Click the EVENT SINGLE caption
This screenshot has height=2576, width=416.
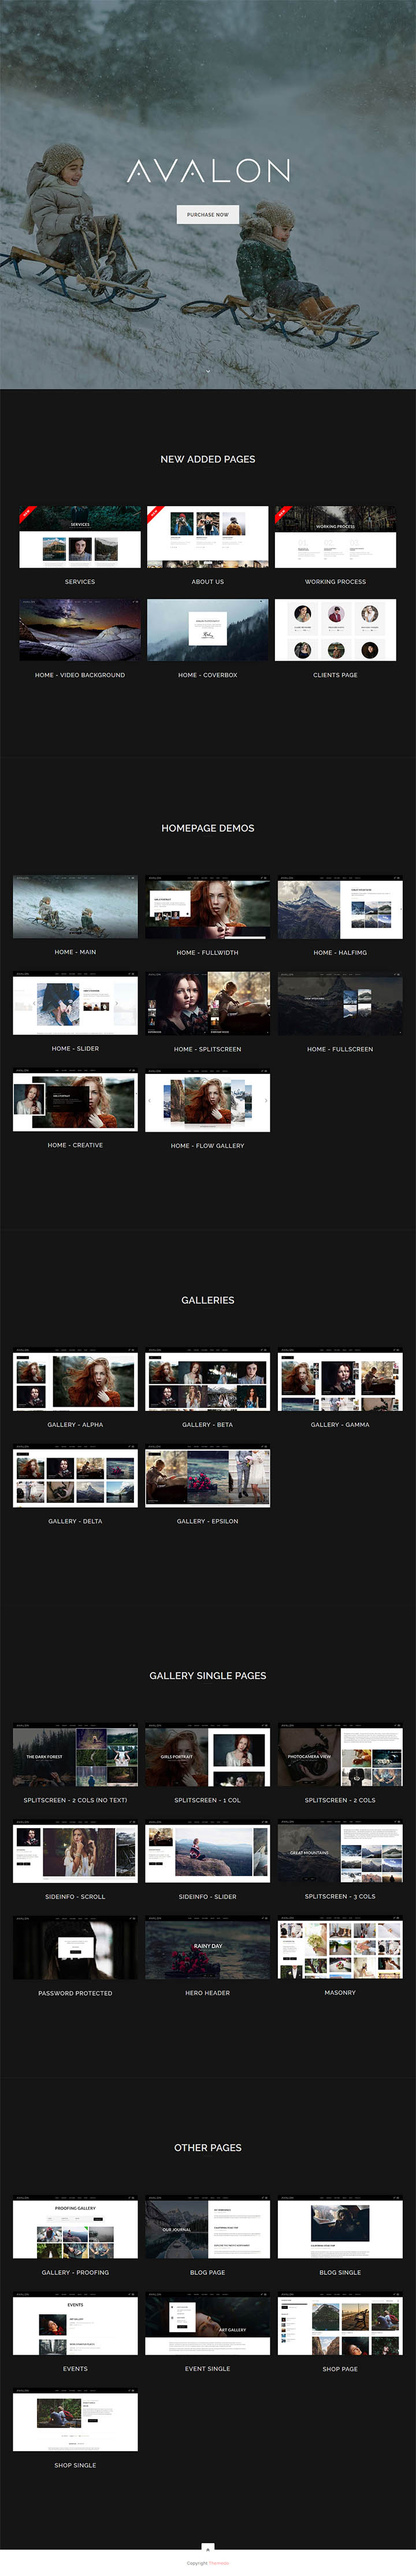coord(208,2369)
